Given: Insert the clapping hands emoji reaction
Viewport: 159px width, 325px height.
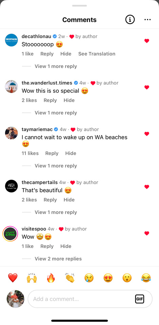Looking at the screenshot, I should (x=70, y=278).
